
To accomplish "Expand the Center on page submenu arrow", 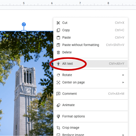I will tap(123, 82).
